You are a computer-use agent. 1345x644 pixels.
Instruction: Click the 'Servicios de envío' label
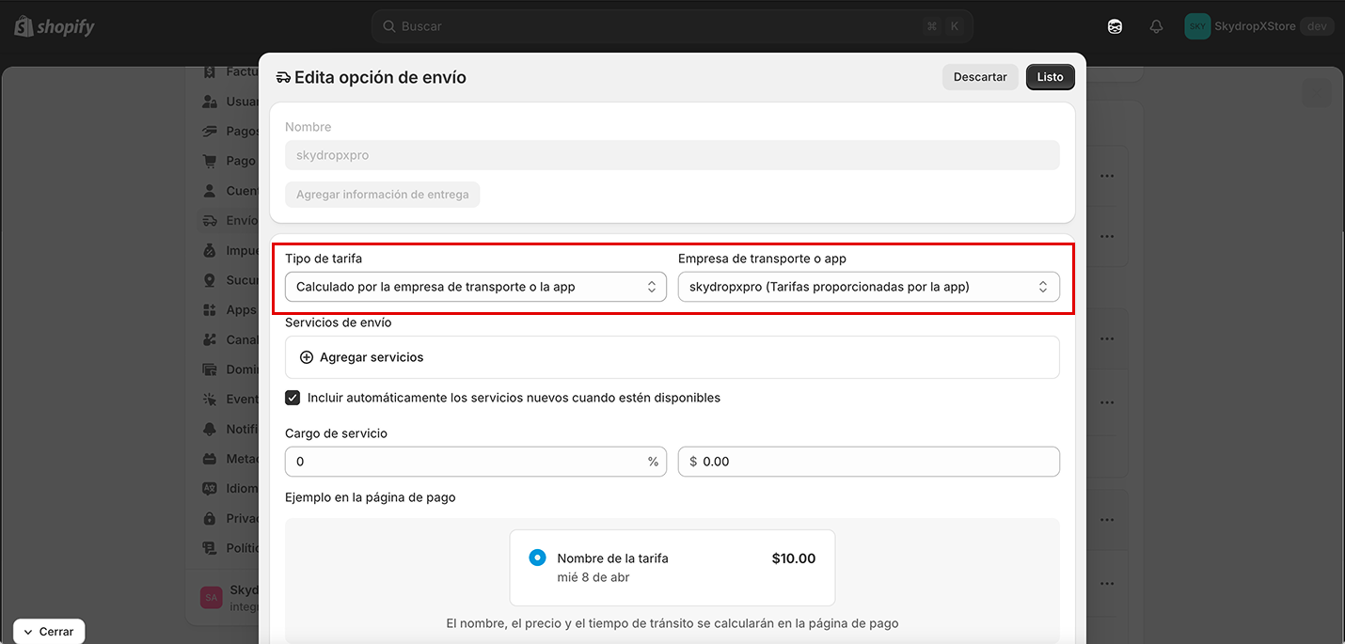click(339, 322)
